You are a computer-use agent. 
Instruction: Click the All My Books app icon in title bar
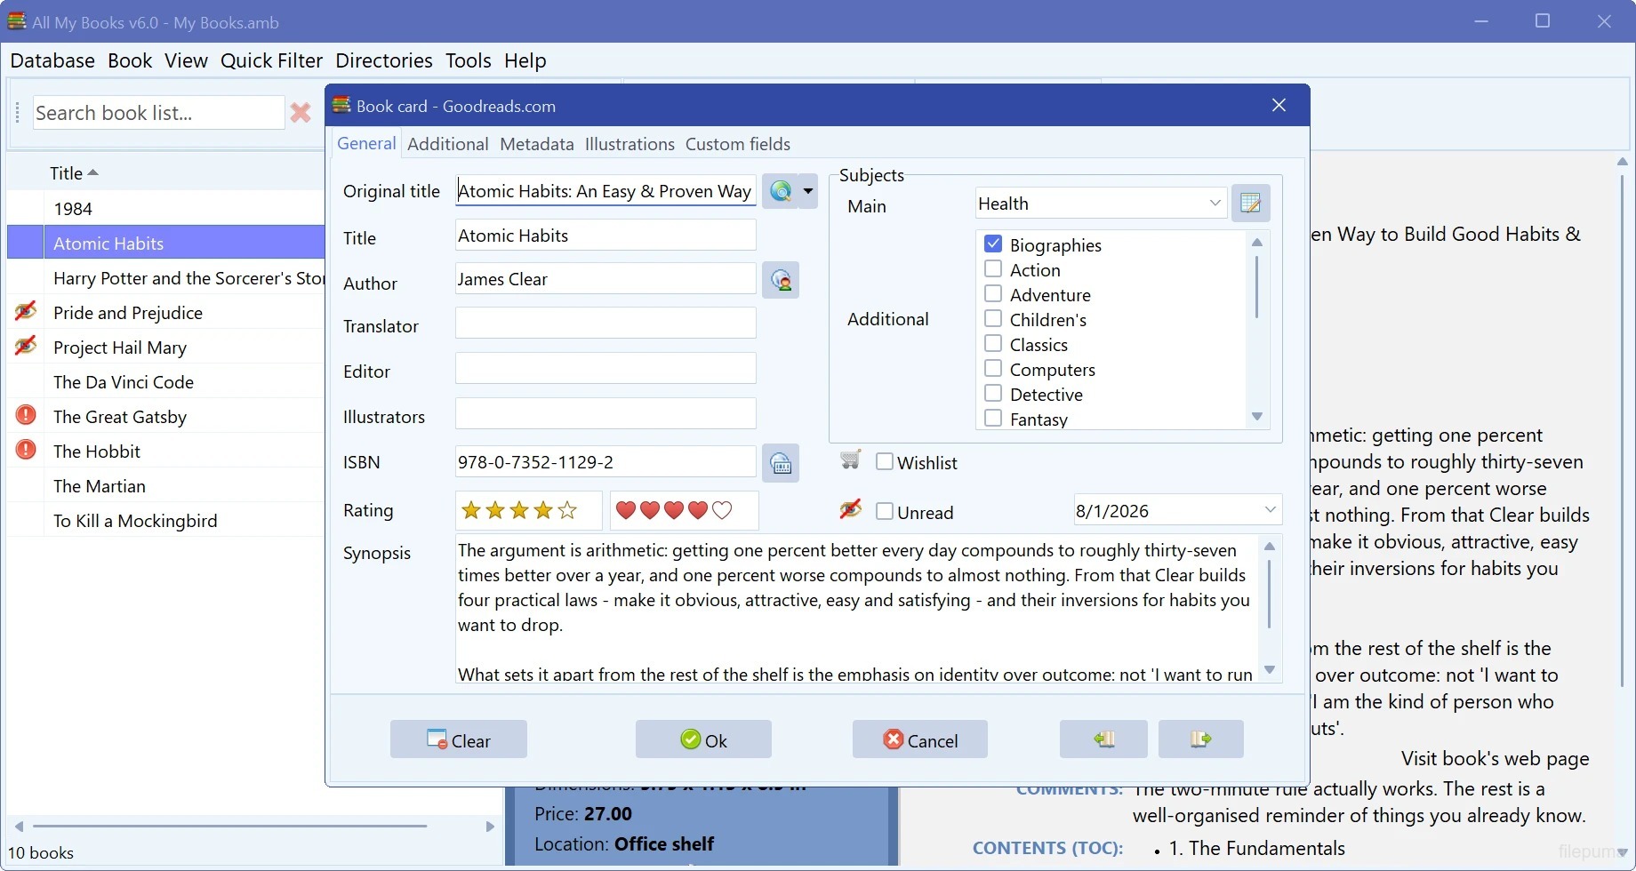pyautogui.click(x=17, y=21)
